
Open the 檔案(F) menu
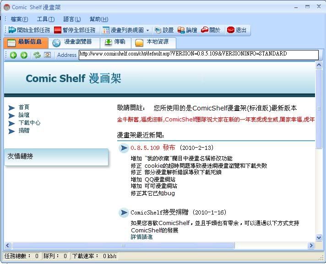19,19
